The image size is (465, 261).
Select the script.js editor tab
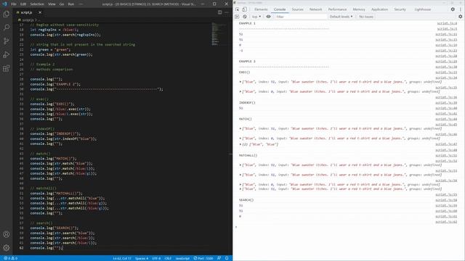click(28, 12)
